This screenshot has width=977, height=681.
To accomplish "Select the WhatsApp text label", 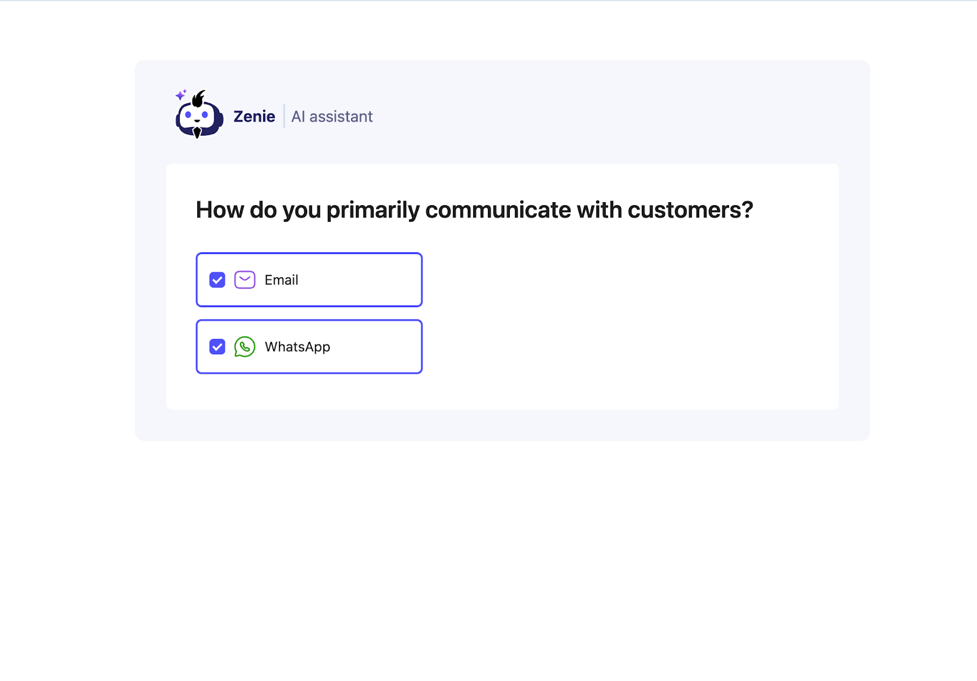I will coord(297,347).
